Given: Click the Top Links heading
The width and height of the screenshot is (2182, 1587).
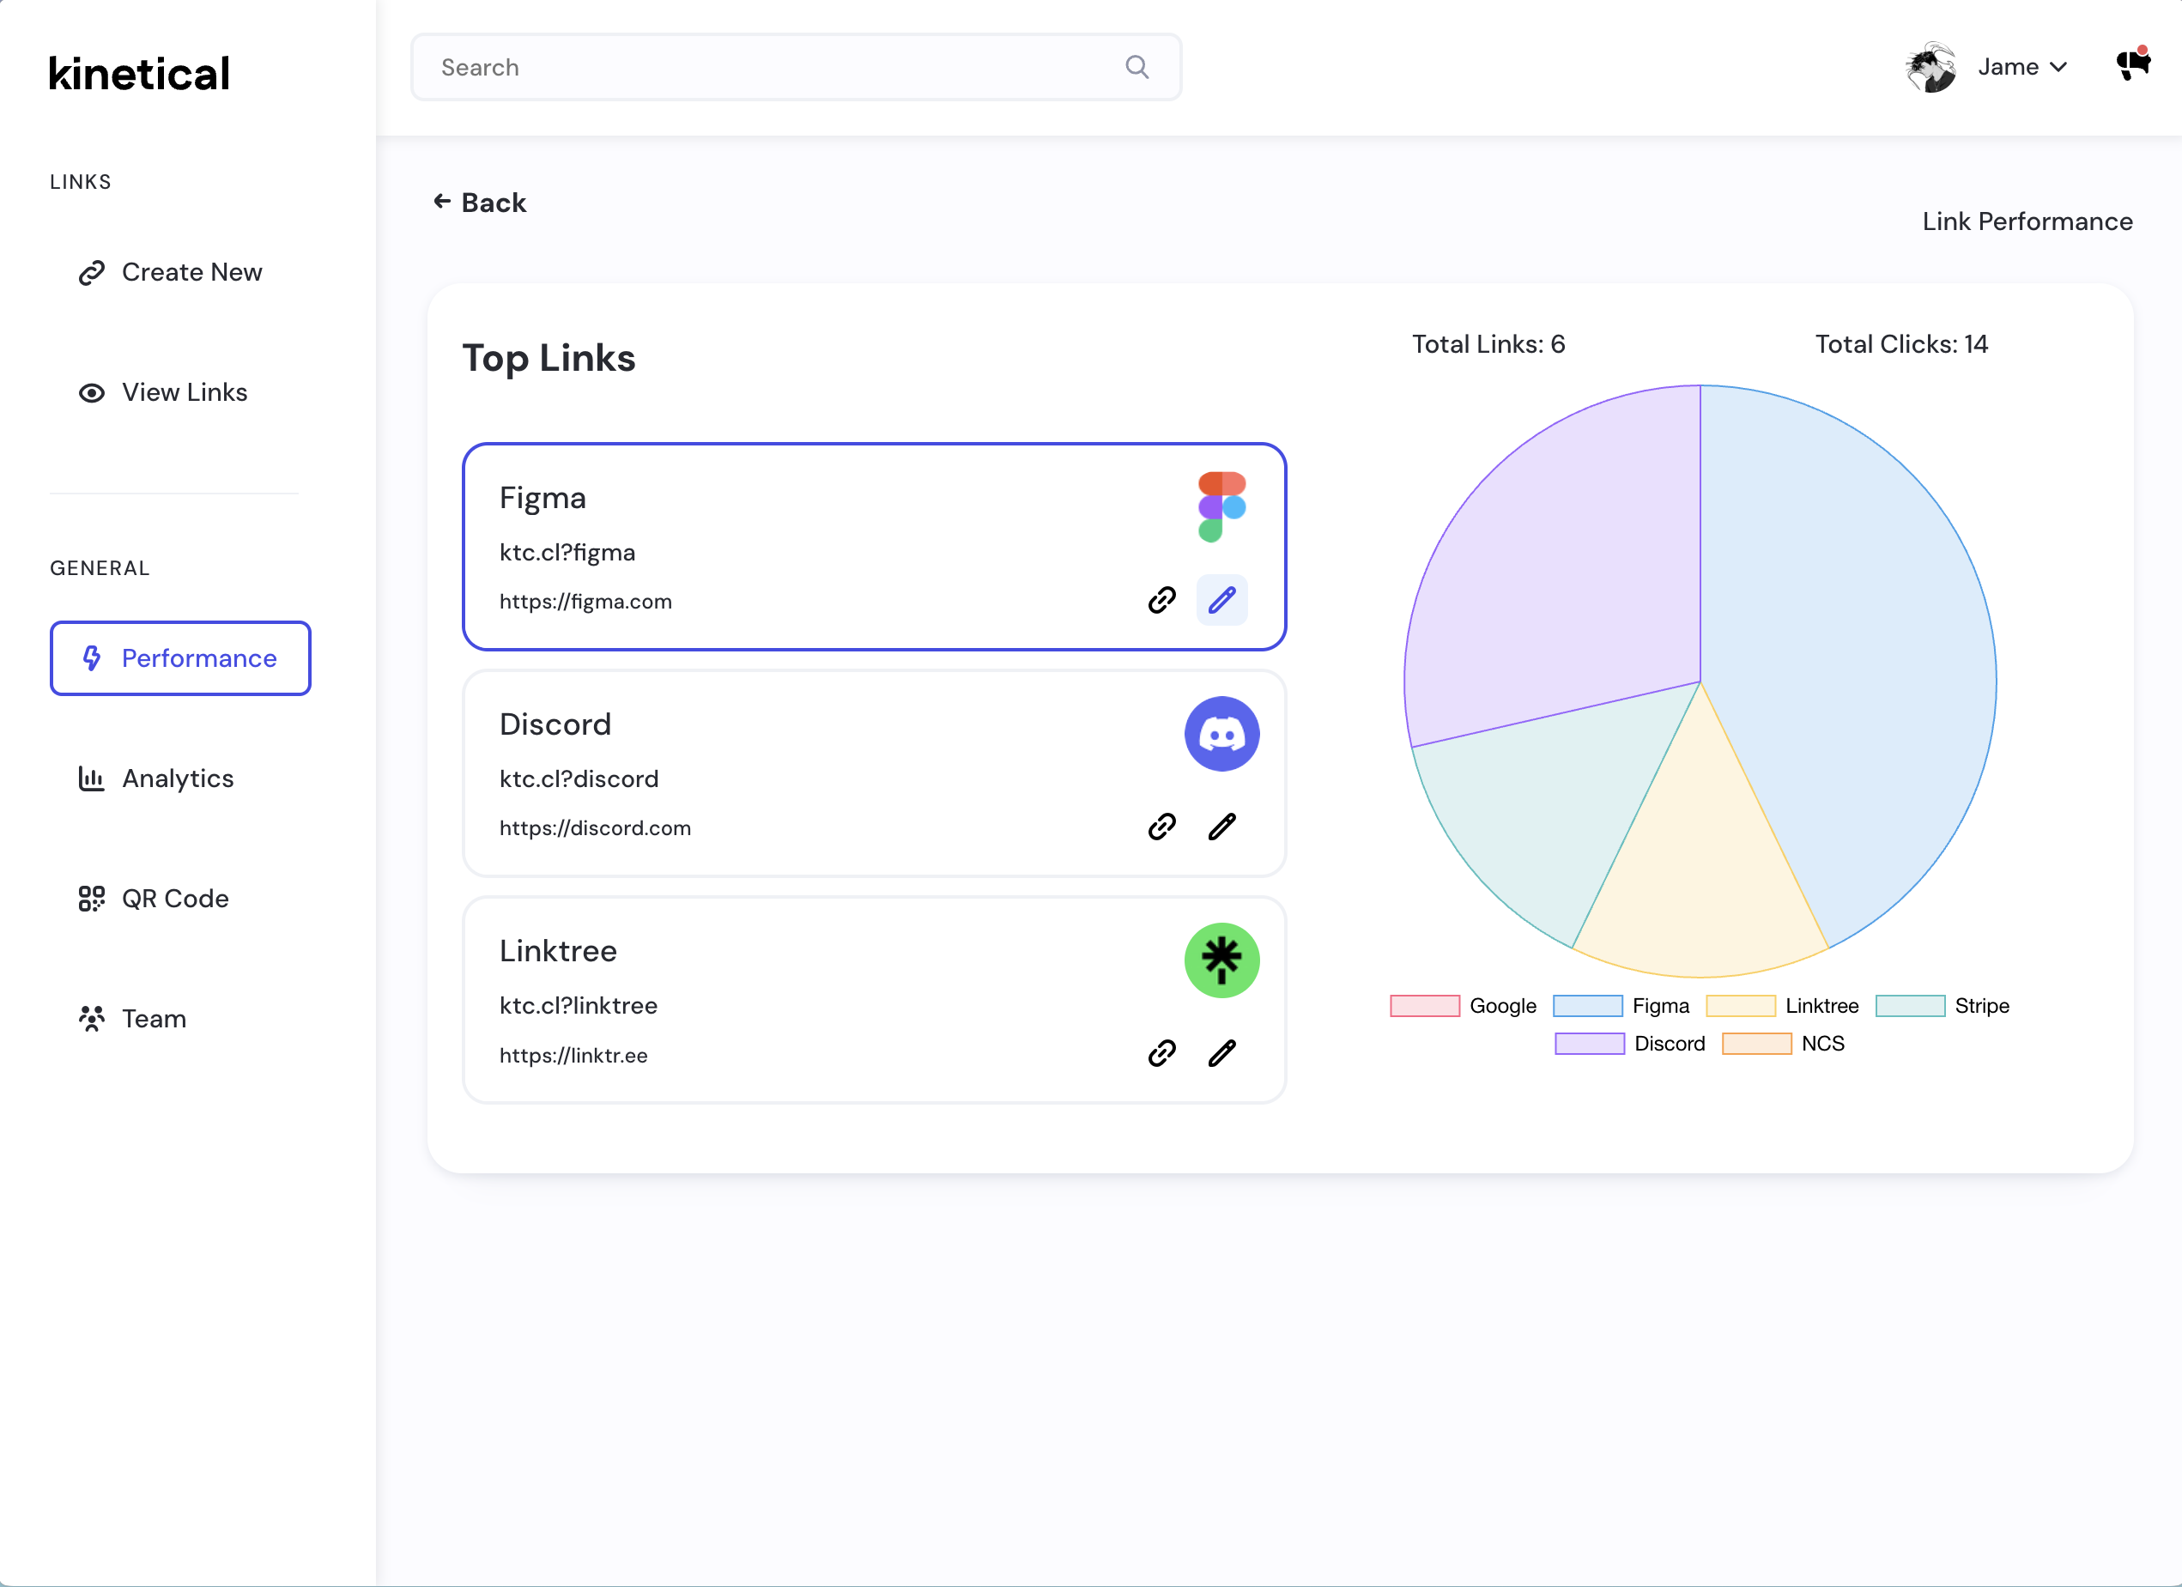Looking at the screenshot, I should [x=549, y=358].
